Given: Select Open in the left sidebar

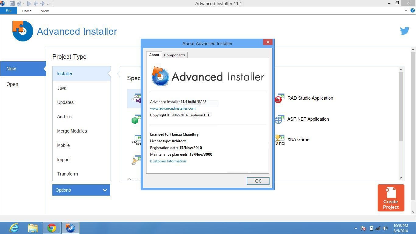Looking at the screenshot, I should pyautogui.click(x=12, y=84).
